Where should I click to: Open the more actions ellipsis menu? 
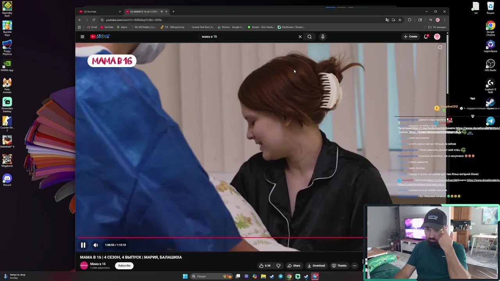coord(355,266)
